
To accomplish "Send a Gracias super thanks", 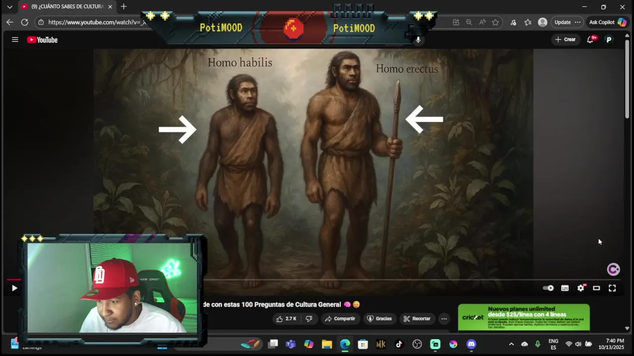I will coord(379,319).
